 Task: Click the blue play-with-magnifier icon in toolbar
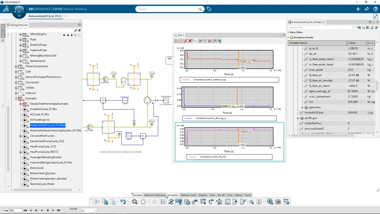pyautogui.click(x=270, y=202)
